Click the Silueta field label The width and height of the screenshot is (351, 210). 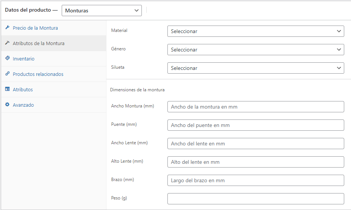[x=117, y=67]
